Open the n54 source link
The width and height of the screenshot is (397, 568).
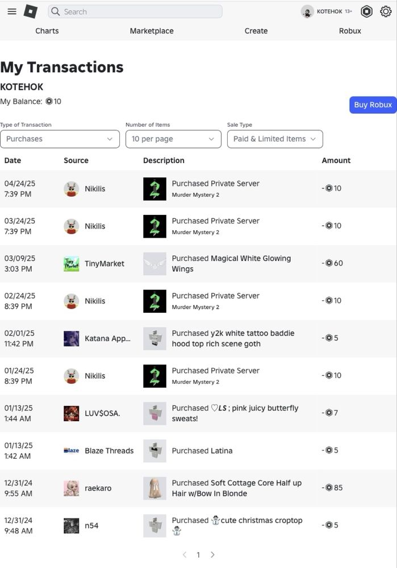91,525
